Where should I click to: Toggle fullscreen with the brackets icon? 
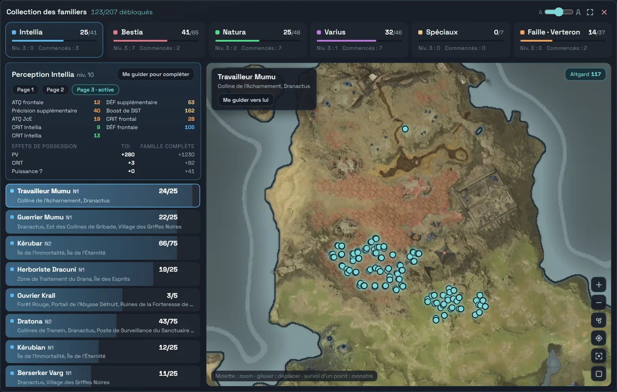(x=590, y=12)
